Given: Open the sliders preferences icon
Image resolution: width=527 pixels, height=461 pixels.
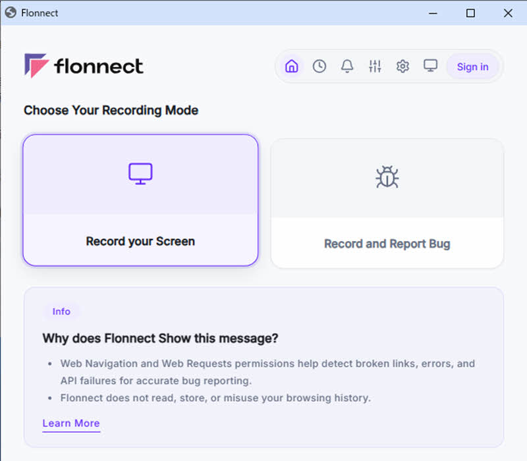Looking at the screenshot, I should click(375, 67).
